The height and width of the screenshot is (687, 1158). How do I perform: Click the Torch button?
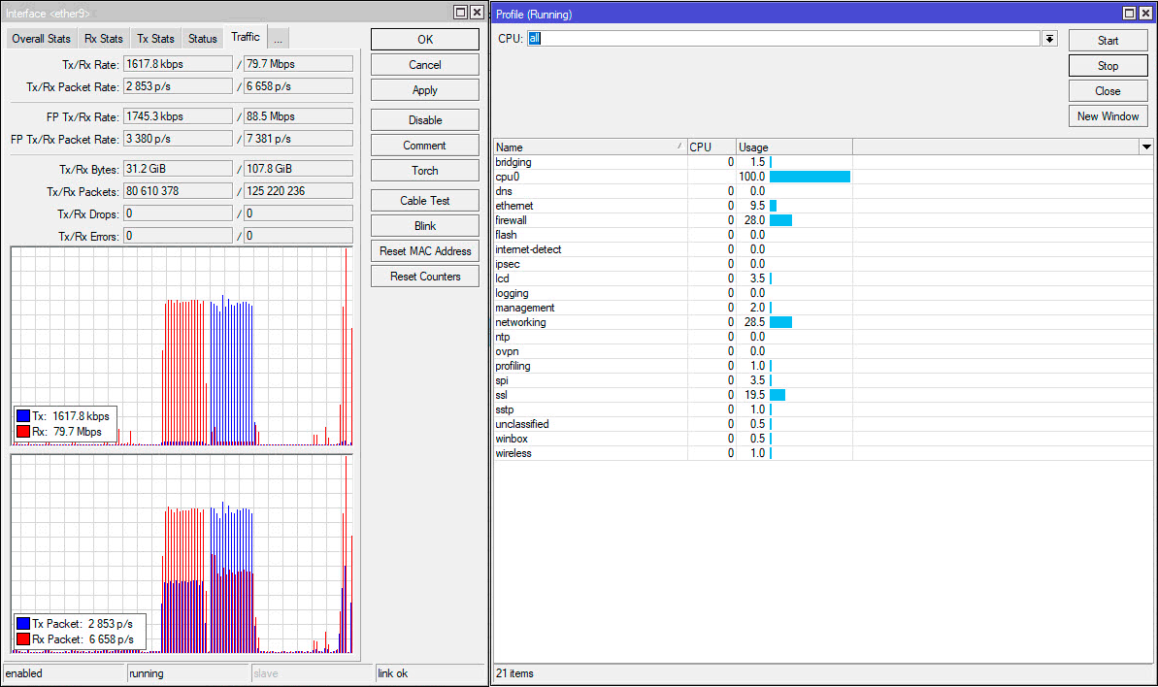[x=424, y=171]
